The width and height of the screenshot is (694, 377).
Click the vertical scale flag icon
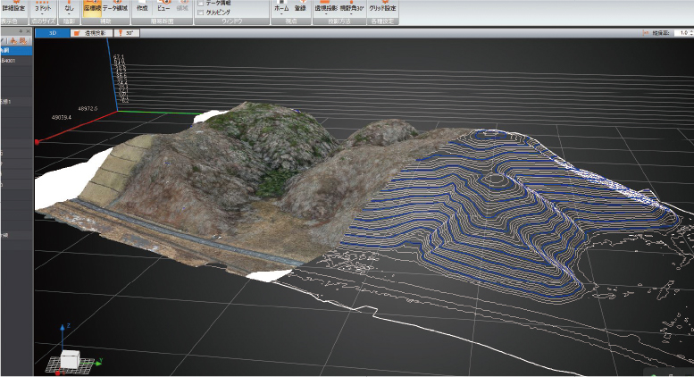click(646, 33)
